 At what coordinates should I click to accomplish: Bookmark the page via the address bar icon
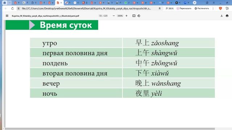(159, 9)
